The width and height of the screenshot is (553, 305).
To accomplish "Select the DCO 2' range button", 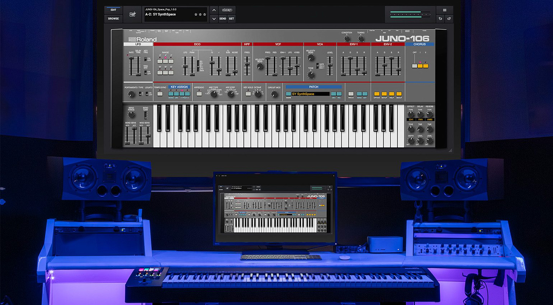I will [x=171, y=62].
